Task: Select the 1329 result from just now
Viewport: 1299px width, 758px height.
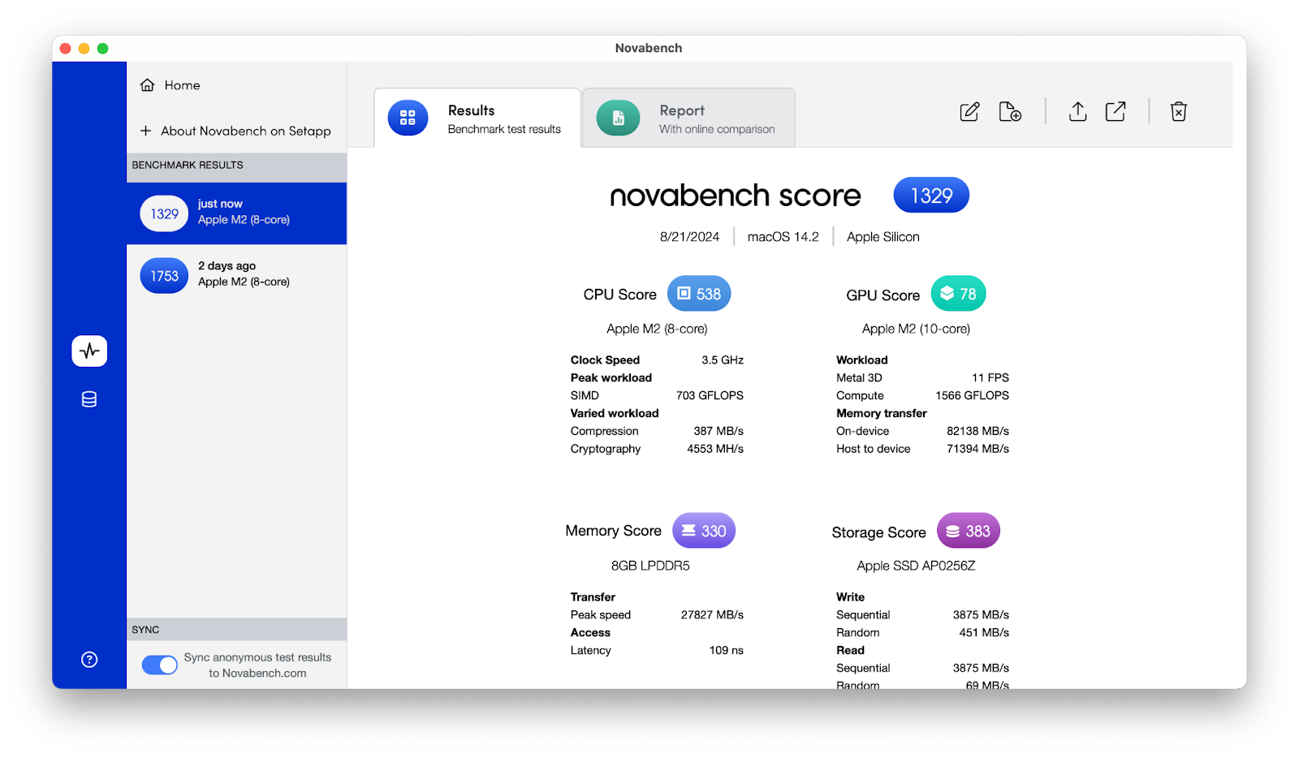Action: pos(236,213)
